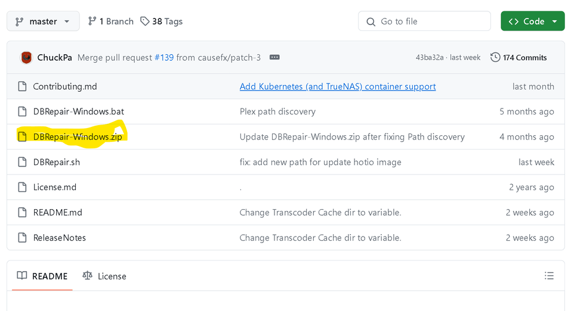Click the Go to file search field
This screenshot has height=311, width=571.
coord(424,21)
